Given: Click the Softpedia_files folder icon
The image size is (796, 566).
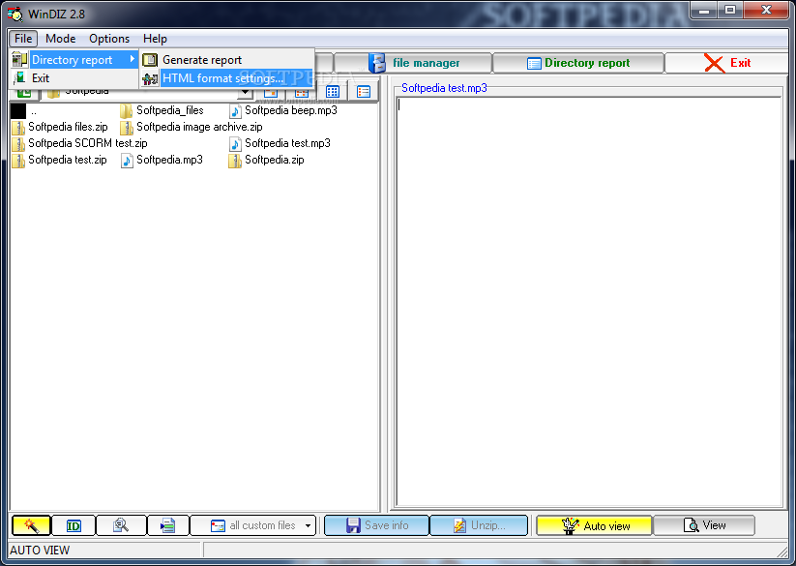Looking at the screenshot, I should (126, 110).
